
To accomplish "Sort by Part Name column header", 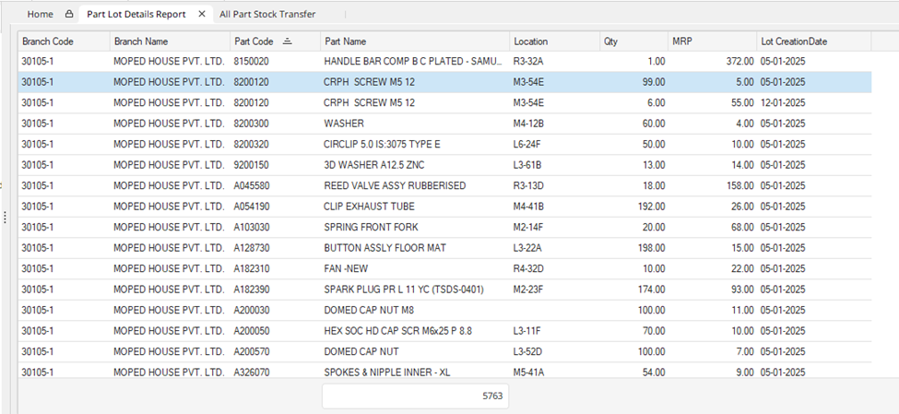I will click(346, 41).
